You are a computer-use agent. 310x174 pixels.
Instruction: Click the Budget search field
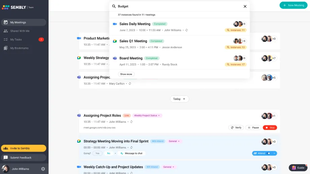[179, 6]
